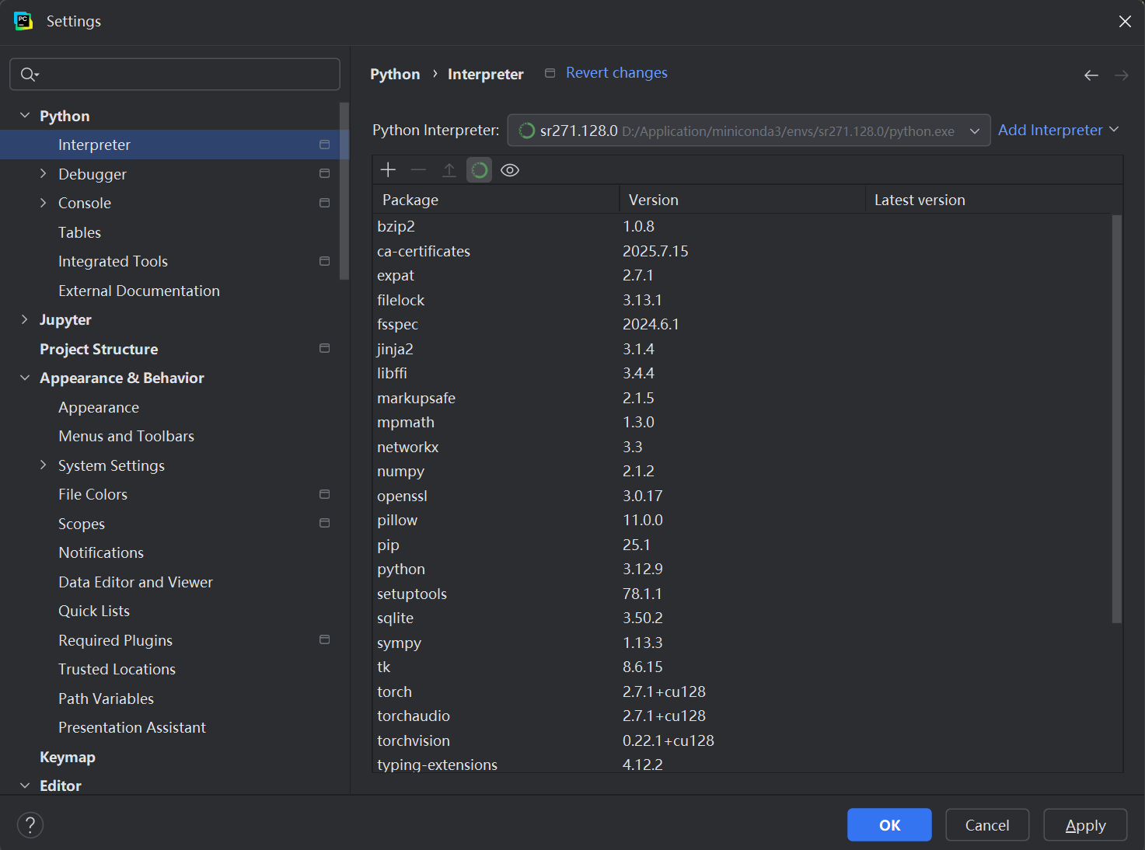Open the Scopes settings page
The image size is (1145, 850).
[x=82, y=524]
